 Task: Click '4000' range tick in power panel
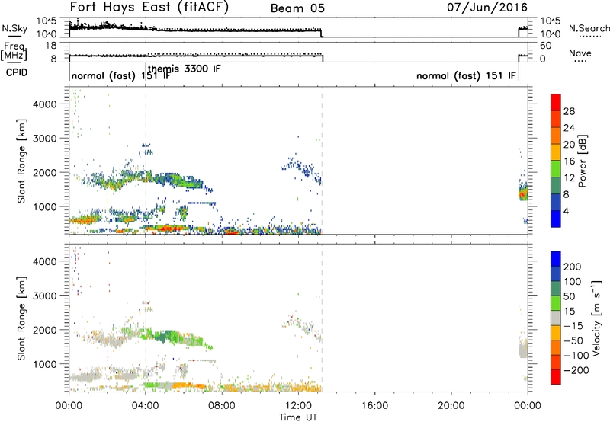45,104
